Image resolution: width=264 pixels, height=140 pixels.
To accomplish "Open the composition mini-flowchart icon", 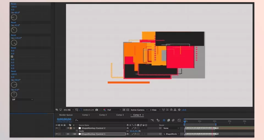I will click(x=152, y=120).
